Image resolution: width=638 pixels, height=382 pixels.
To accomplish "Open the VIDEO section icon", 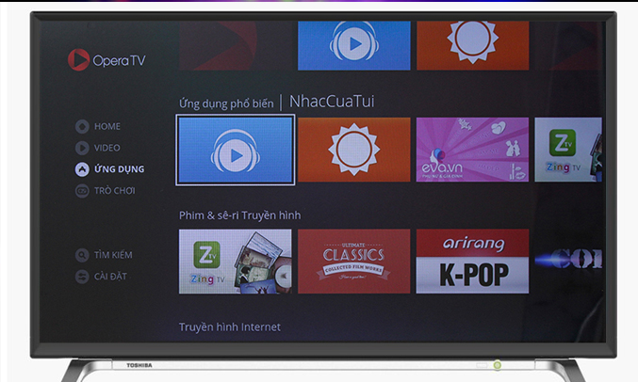I will tap(82, 148).
